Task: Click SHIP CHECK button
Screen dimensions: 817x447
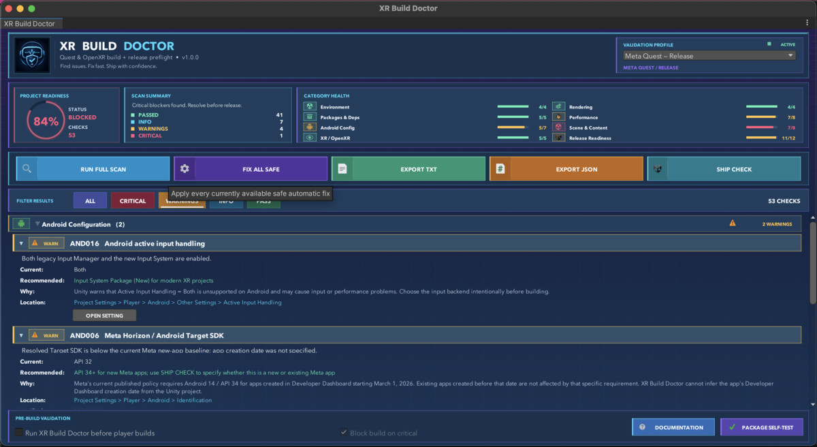Action: tap(724, 169)
